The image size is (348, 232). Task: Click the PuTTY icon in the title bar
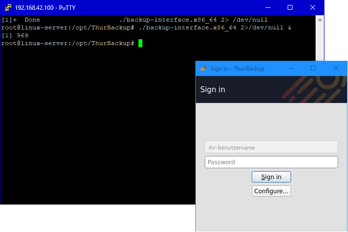pyautogui.click(x=8, y=7)
